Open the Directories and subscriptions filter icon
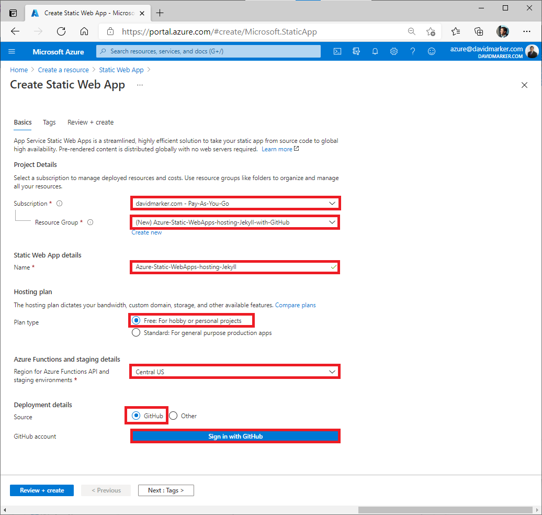The height and width of the screenshot is (515, 542). (356, 51)
